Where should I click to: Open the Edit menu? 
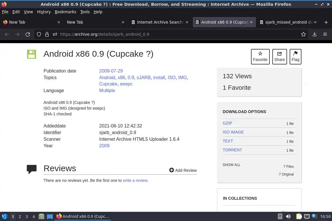tap(16, 12)
